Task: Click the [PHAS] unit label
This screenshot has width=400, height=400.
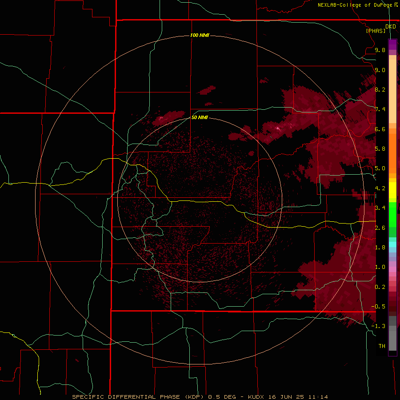Action: pos(376,31)
